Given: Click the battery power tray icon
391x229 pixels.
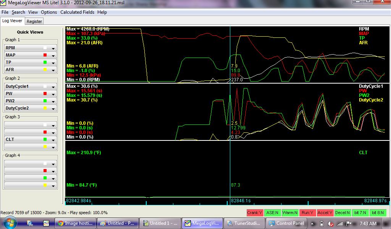Looking at the screenshot, I should point(322,224).
